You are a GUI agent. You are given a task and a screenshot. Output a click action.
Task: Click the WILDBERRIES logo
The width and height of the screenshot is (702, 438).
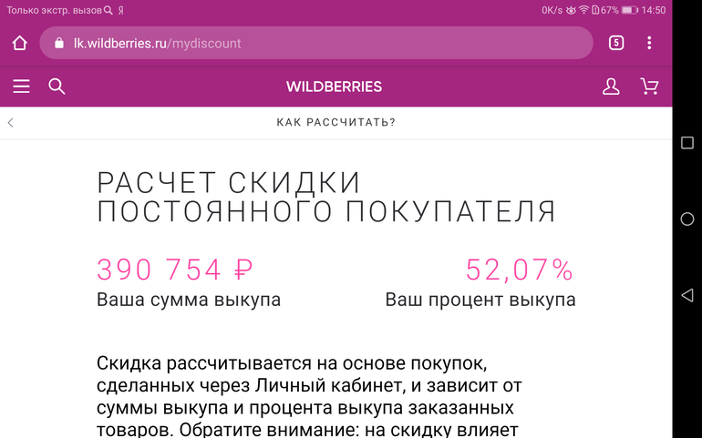(334, 87)
